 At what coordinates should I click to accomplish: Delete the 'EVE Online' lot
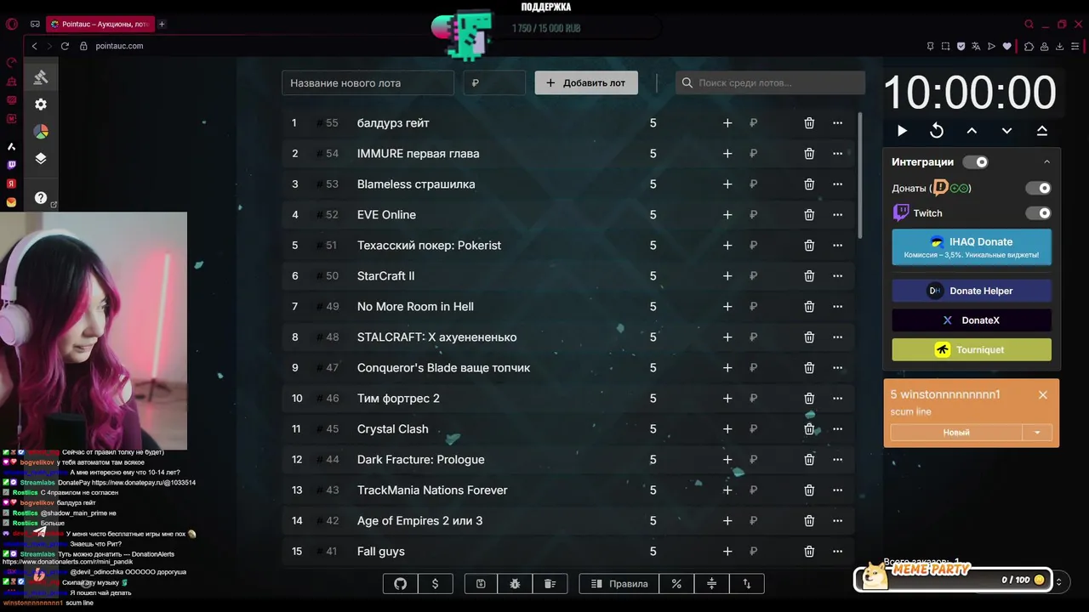(809, 215)
